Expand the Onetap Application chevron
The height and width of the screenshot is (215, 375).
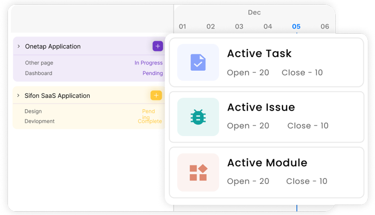tap(18, 46)
